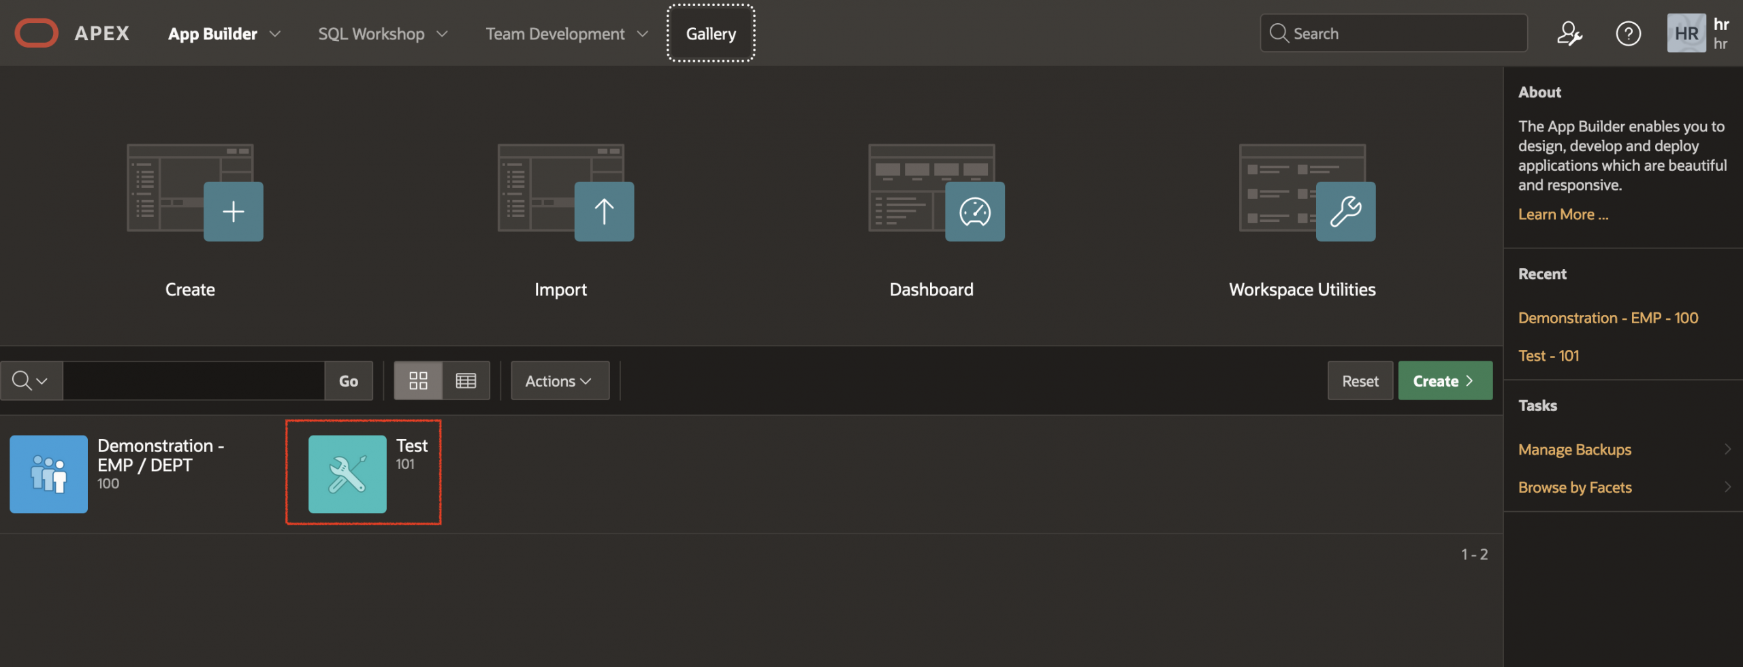Switch to report view layout

[x=466, y=380]
